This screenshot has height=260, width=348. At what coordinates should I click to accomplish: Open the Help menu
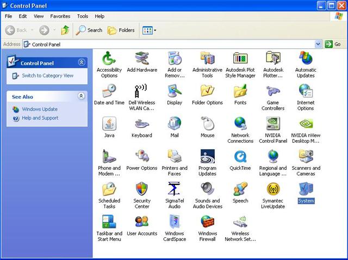tap(100, 16)
